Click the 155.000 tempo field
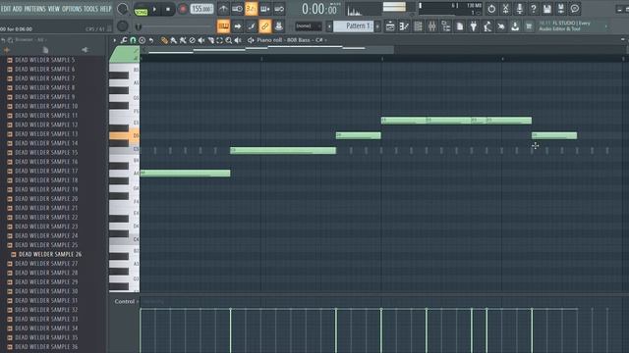Image resolution: width=629 pixels, height=353 pixels. [201, 9]
